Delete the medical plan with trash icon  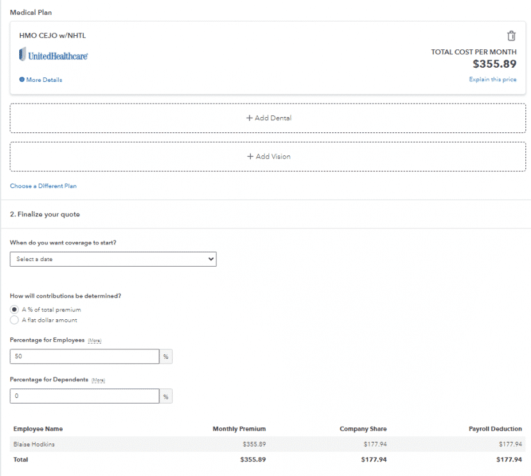pos(511,36)
